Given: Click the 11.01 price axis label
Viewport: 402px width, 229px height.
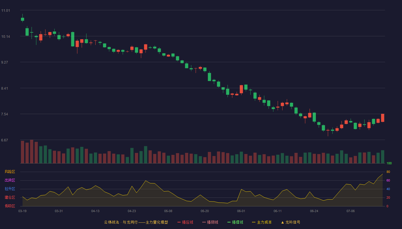Looking at the screenshot, I should pos(5,11).
